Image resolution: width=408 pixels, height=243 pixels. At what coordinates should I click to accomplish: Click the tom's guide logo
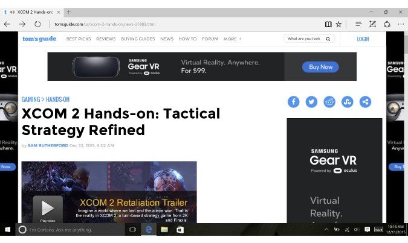(39, 39)
